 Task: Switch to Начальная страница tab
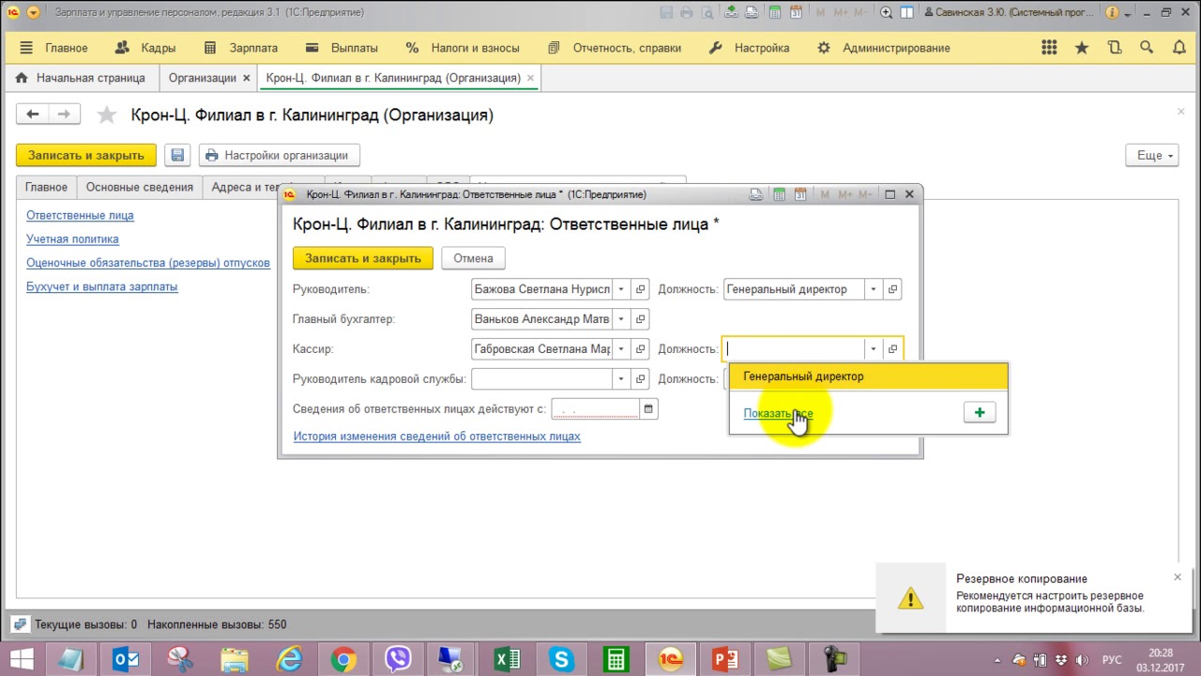[x=81, y=78]
